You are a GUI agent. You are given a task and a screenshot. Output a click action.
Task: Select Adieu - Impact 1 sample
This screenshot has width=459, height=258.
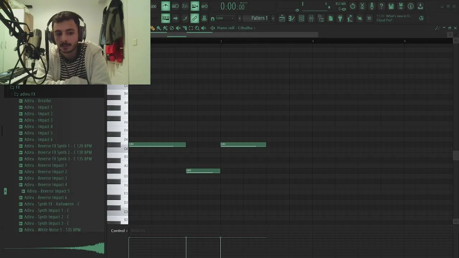click(38, 107)
